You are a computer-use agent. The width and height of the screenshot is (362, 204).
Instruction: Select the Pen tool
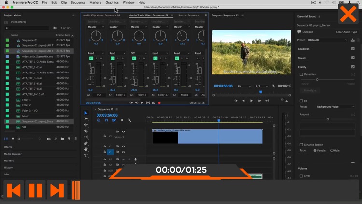pos(86,143)
